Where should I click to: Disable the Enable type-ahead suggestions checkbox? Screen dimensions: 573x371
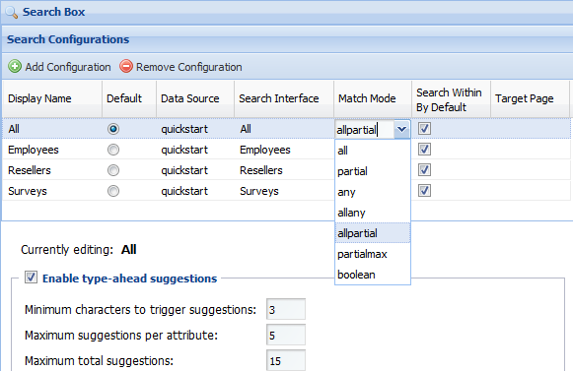point(31,278)
